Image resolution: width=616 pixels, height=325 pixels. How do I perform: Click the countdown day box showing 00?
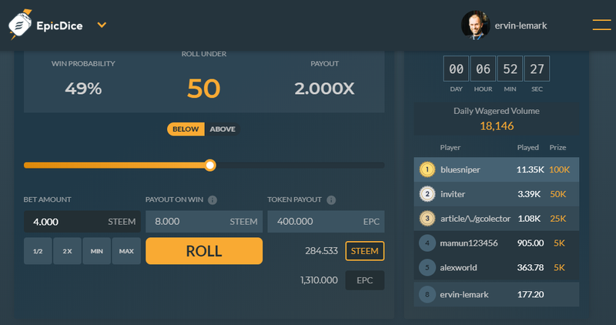coord(456,69)
